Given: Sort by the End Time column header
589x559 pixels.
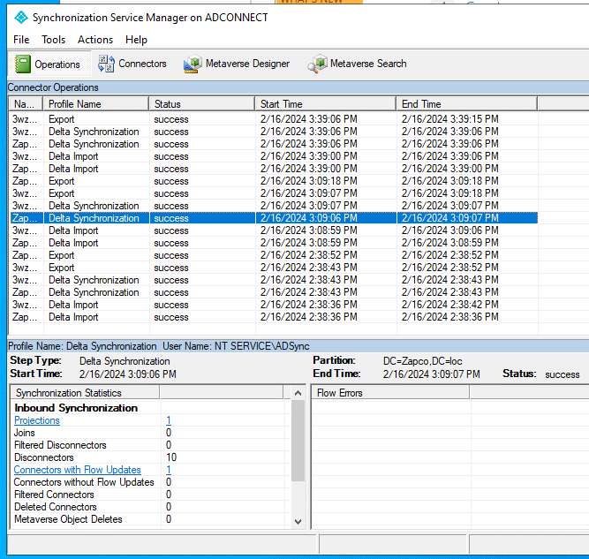Looking at the screenshot, I should pyautogui.click(x=467, y=104).
